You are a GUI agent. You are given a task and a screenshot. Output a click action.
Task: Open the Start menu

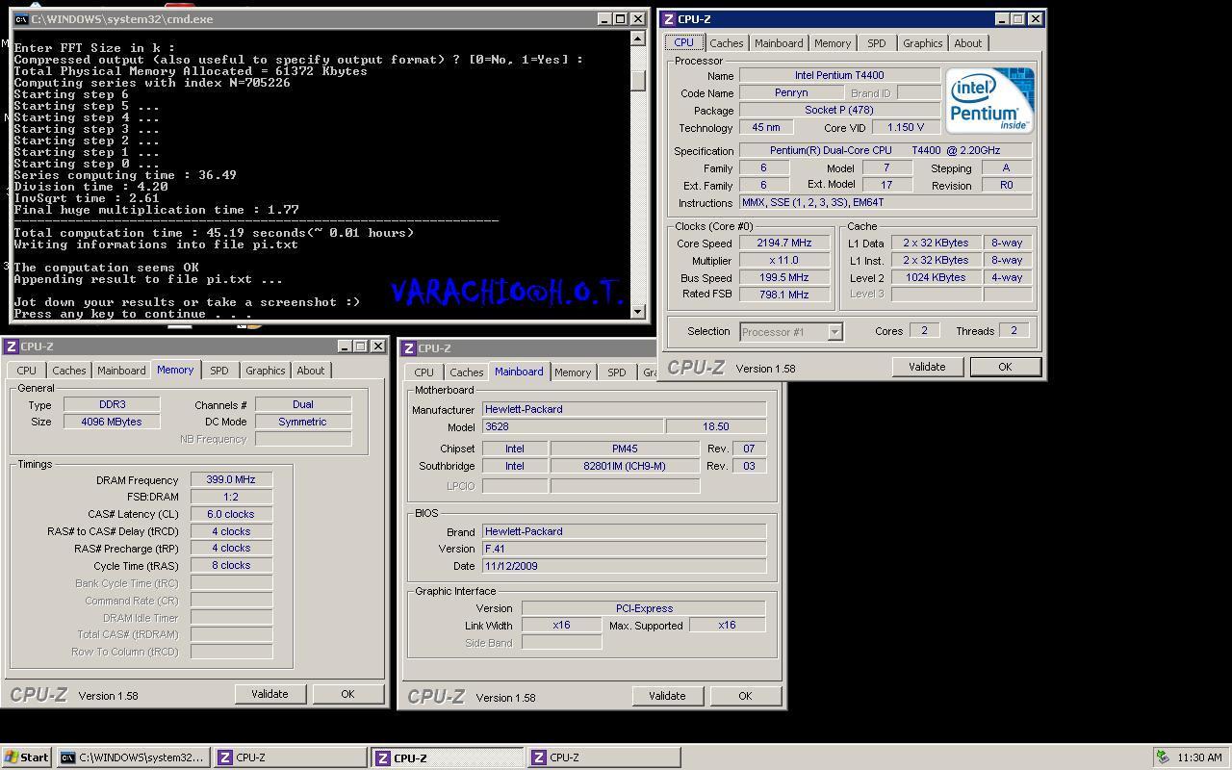pyautogui.click(x=27, y=757)
